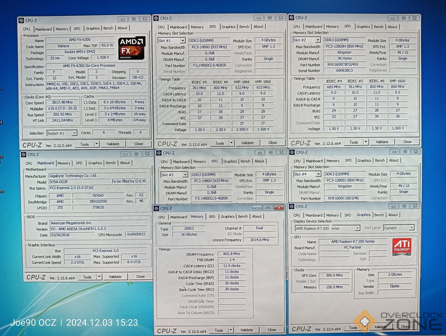Click the Multiplier x19.0 value
Screen dimensions: 446x336
(62, 108)
